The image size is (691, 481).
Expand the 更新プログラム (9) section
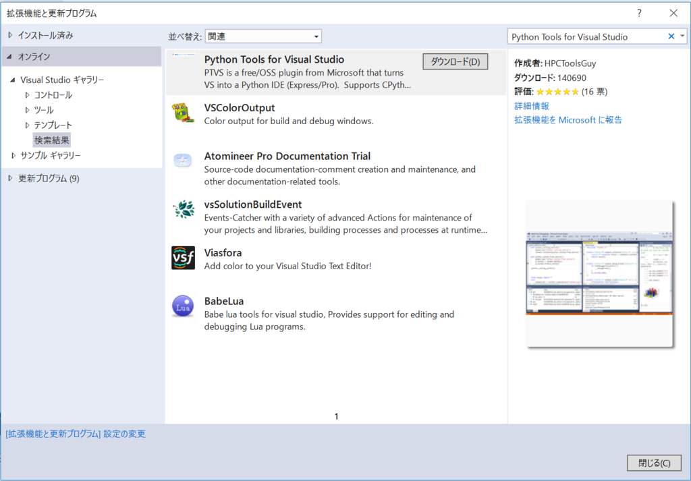click(x=10, y=178)
